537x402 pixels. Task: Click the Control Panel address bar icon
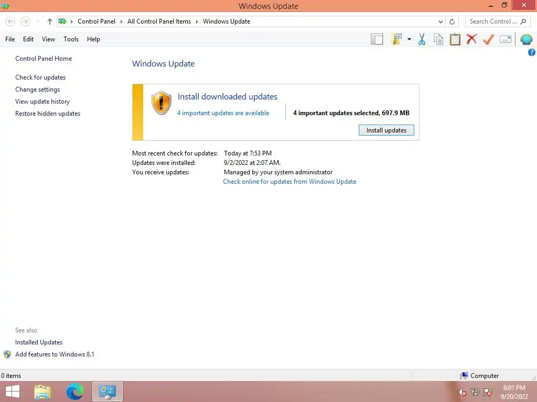point(62,21)
